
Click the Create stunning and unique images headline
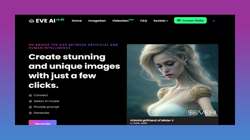pos(74,71)
